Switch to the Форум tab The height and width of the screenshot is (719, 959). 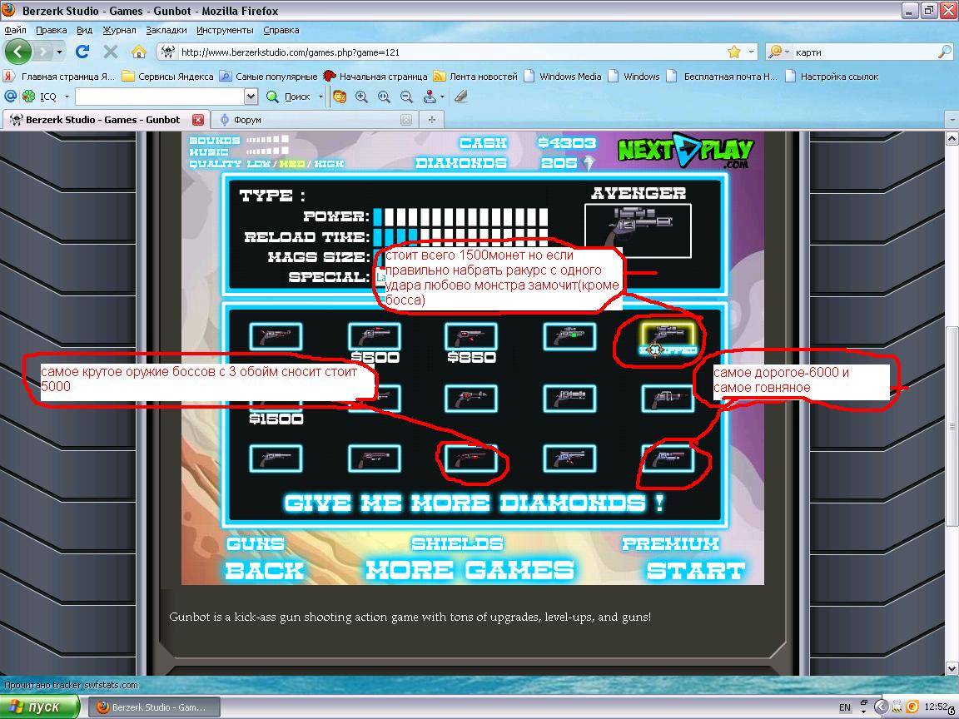[x=313, y=120]
